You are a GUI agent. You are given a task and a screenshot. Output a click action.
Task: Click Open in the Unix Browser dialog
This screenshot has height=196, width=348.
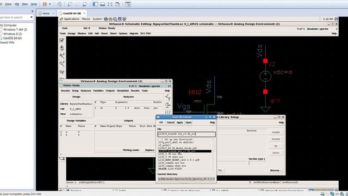click(x=189, y=122)
